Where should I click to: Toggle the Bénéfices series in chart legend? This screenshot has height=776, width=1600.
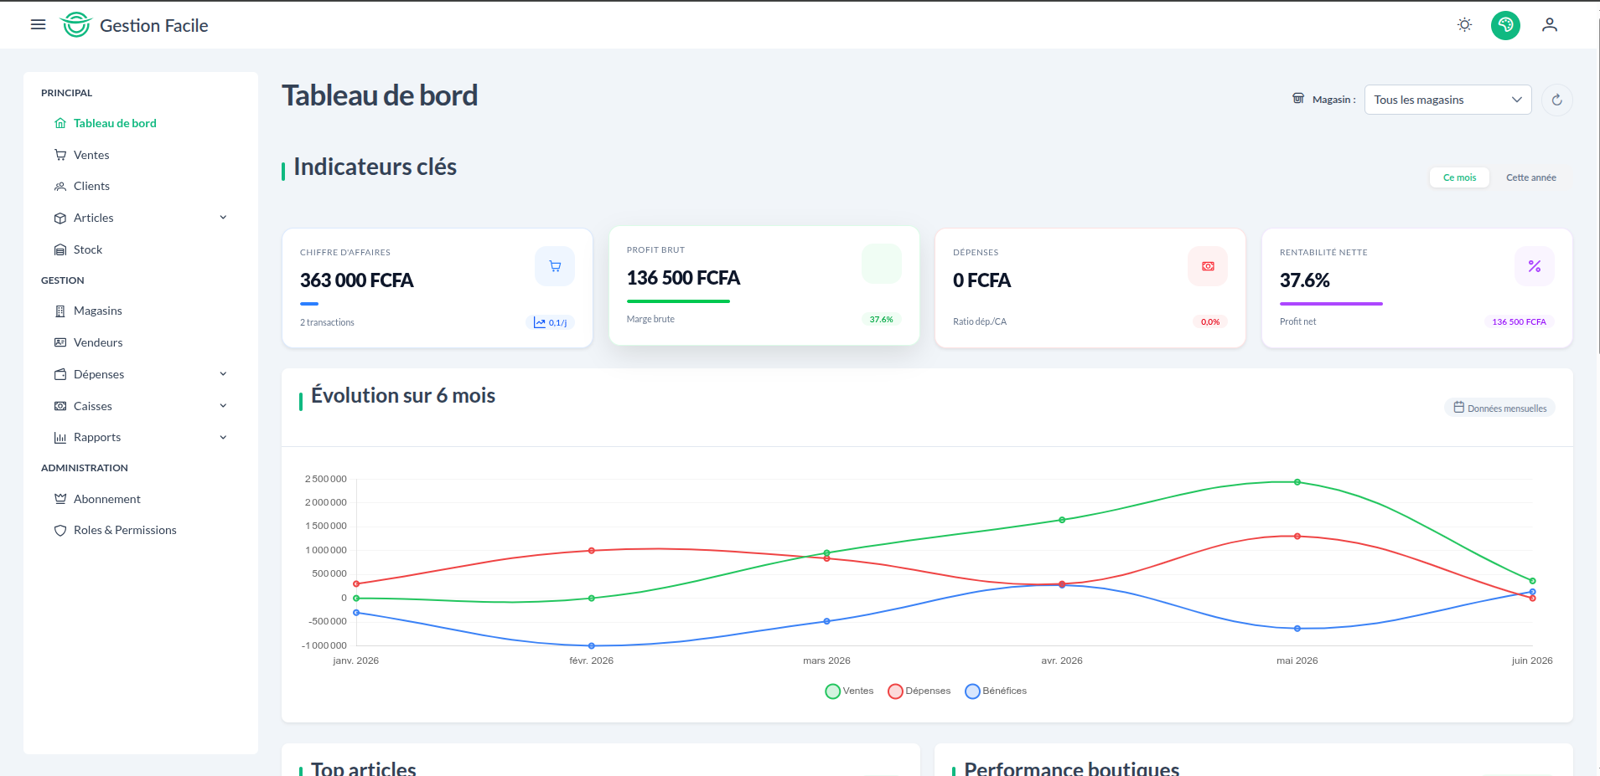click(996, 691)
